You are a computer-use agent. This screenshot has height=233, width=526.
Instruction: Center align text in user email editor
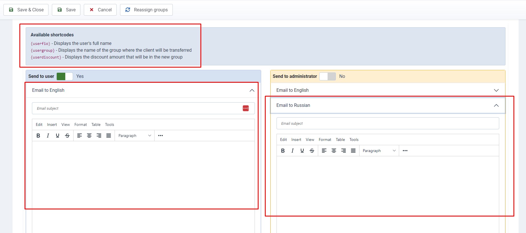pyautogui.click(x=89, y=136)
